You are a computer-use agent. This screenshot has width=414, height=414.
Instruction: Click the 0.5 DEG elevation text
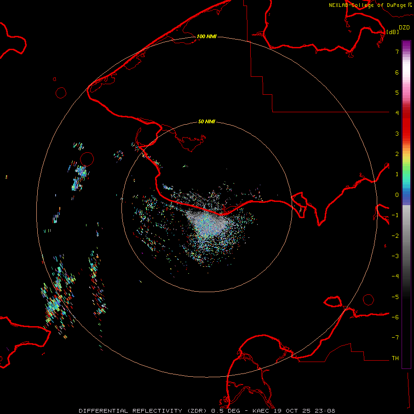coord(225,411)
